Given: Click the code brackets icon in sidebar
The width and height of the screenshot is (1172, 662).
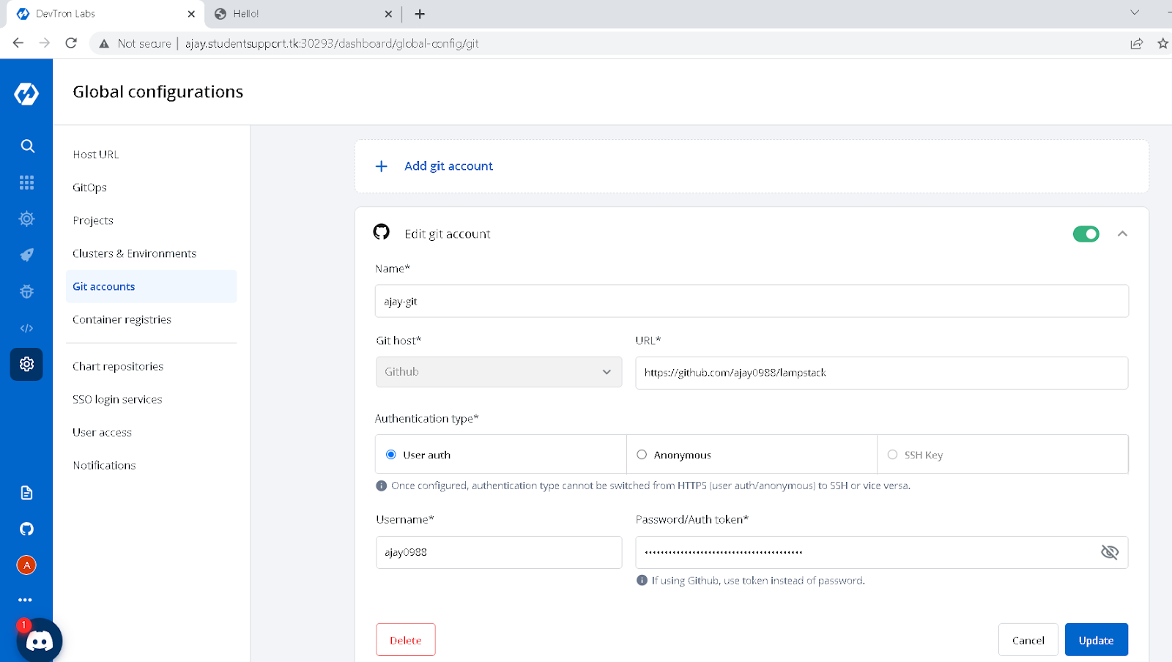Looking at the screenshot, I should click(x=27, y=328).
